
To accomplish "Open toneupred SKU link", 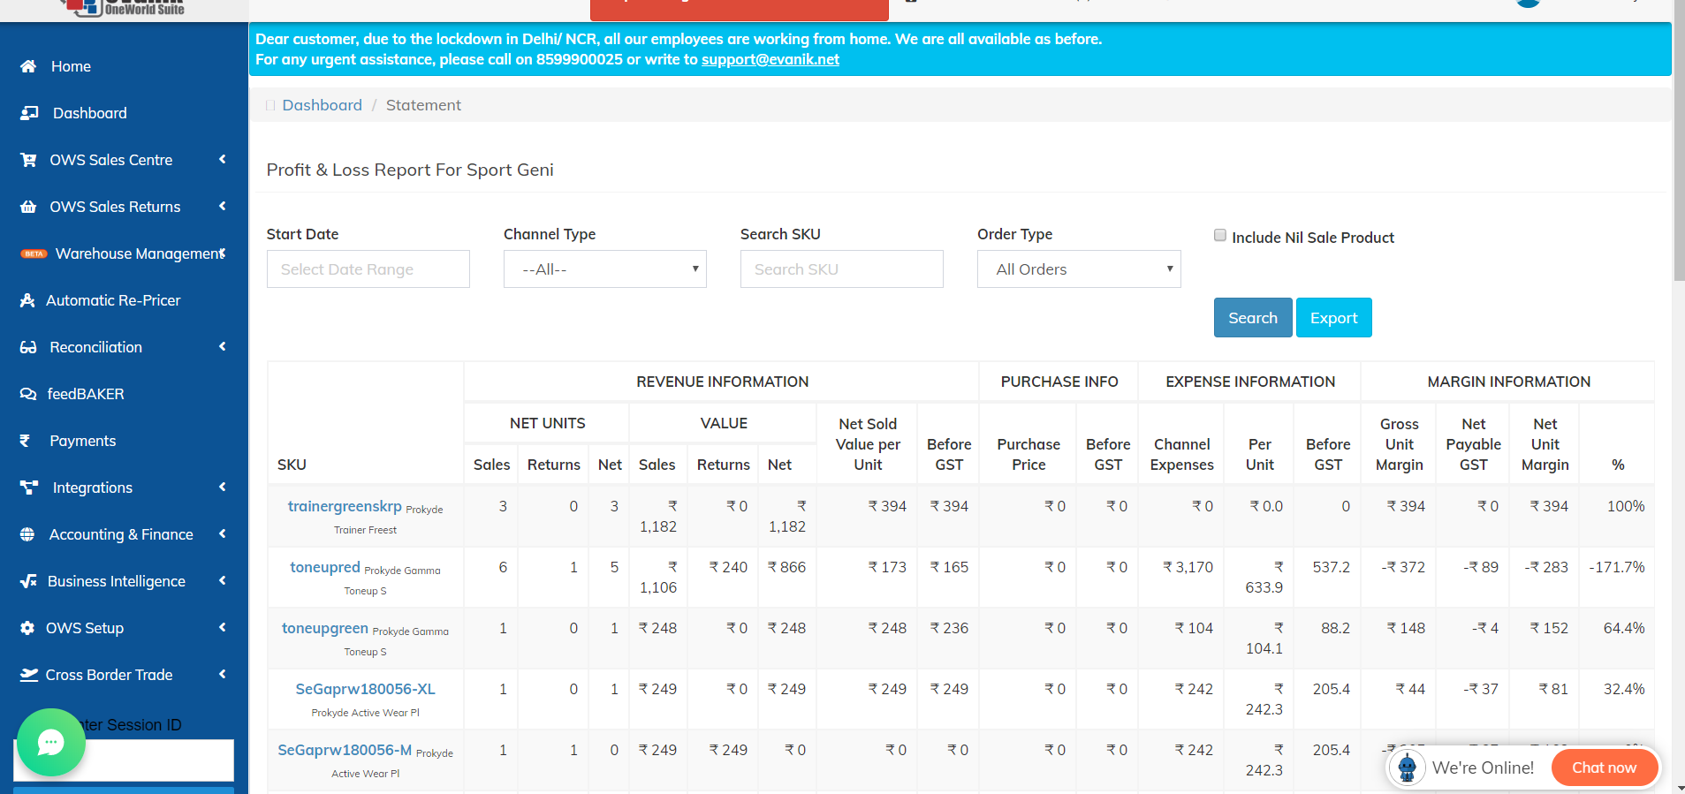I will point(325,567).
